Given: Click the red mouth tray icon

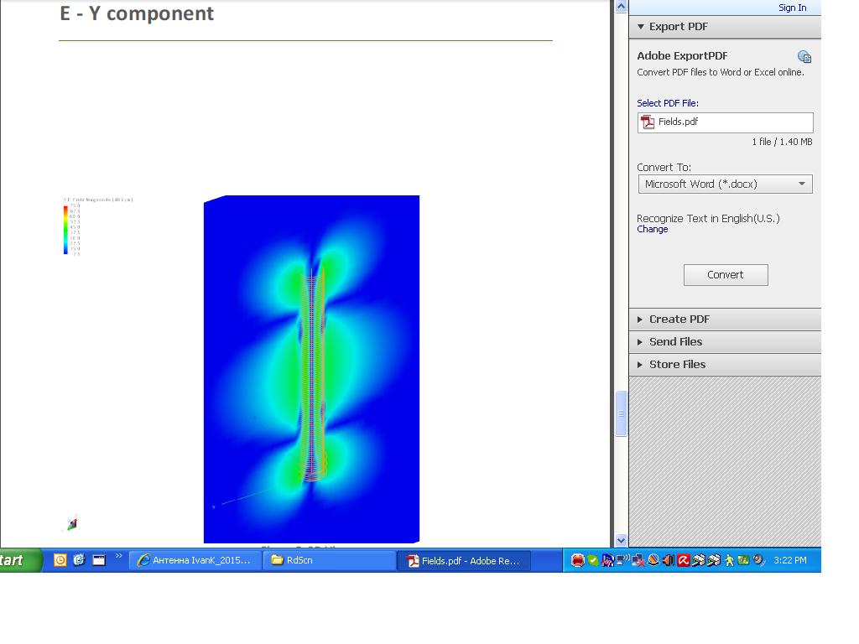Looking at the screenshot, I should click(578, 560).
